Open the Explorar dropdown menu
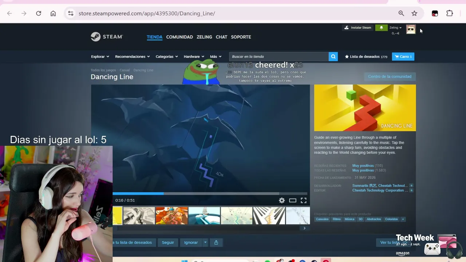Image resolution: width=466 pixels, height=262 pixels. coord(100,56)
